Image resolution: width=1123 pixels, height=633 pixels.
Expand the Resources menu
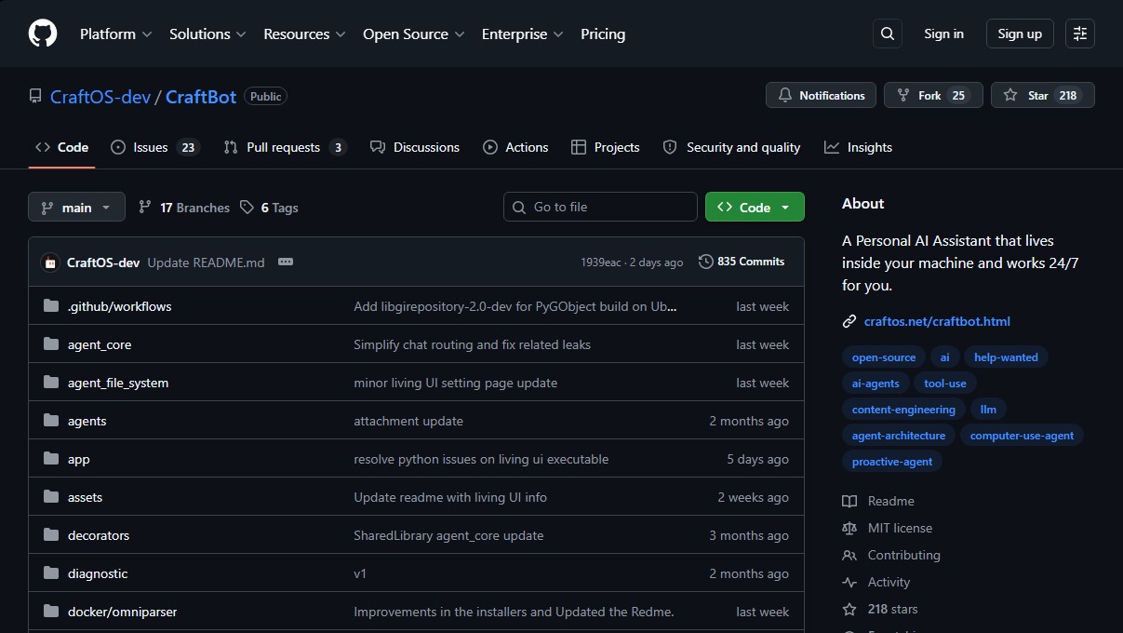point(304,34)
